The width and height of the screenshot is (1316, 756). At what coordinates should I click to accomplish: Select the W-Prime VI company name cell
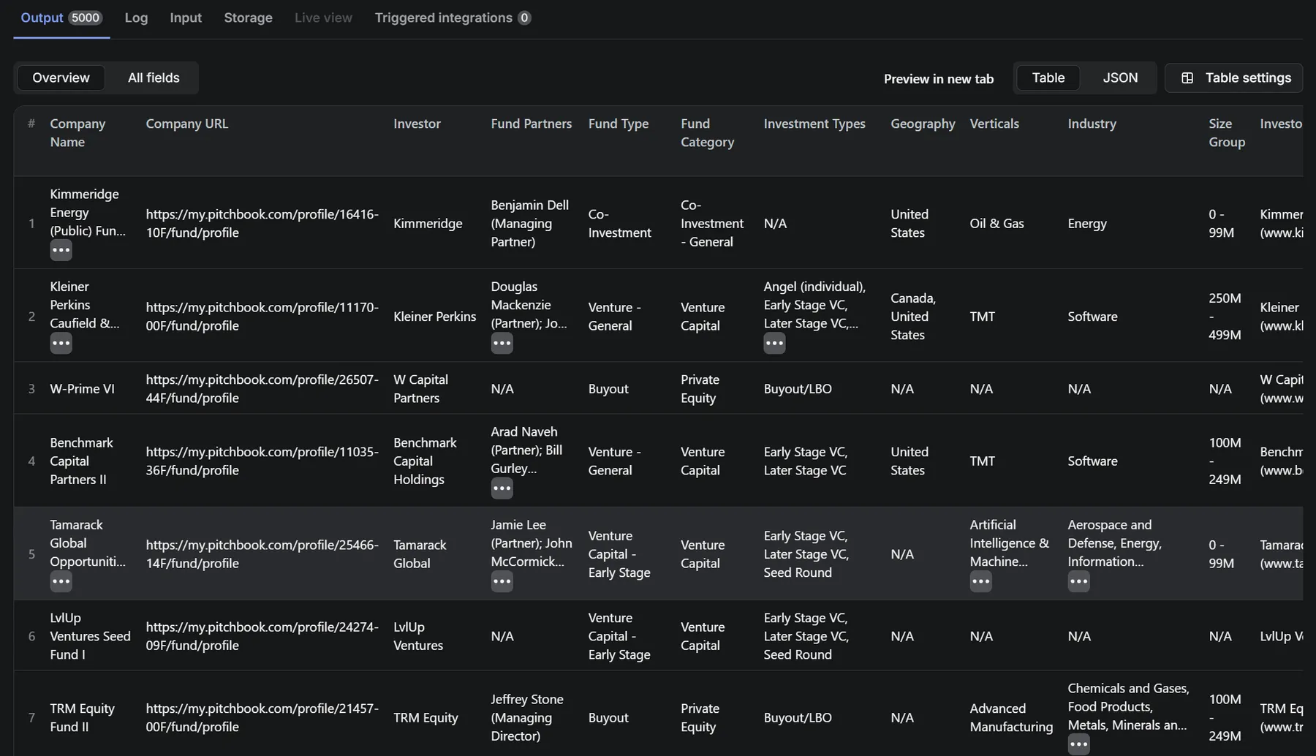(x=82, y=388)
